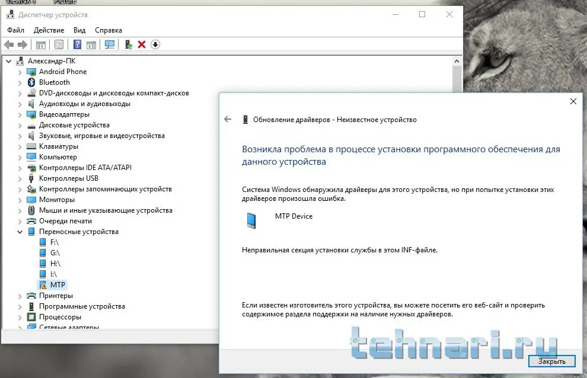The height and width of the screenshot is (378, 587).
Task: Select the Контроллеры IDE ATA/ATAPI icon
Action: pos(31,168)
